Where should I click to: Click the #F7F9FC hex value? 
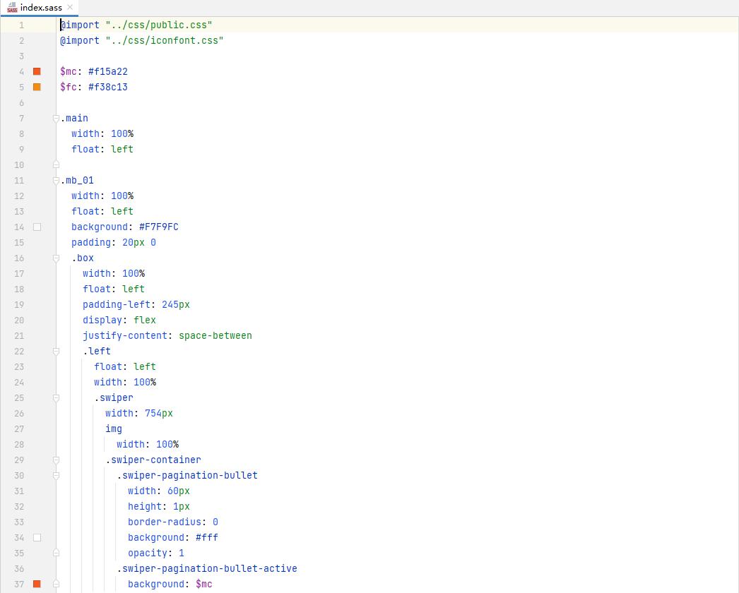pos(159,227)
